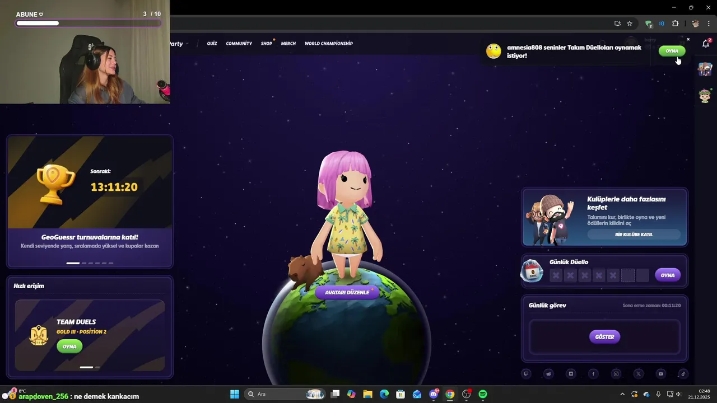Open Discord from the taskbar
The height and width of the screenshot is (403, 717).
pos(434,394)
